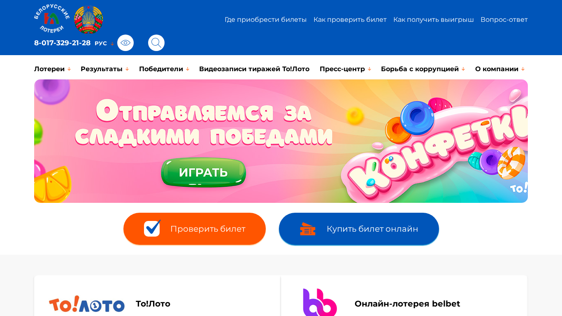Click the Белорусские Лотереи logo

point(51,19)
